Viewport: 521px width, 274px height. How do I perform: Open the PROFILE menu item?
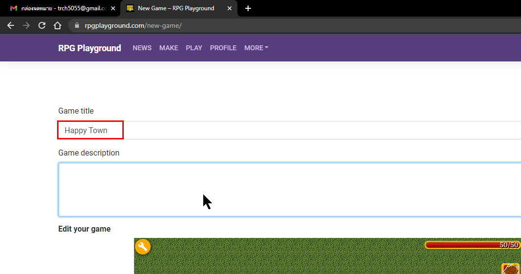click(x=223, y=48)
